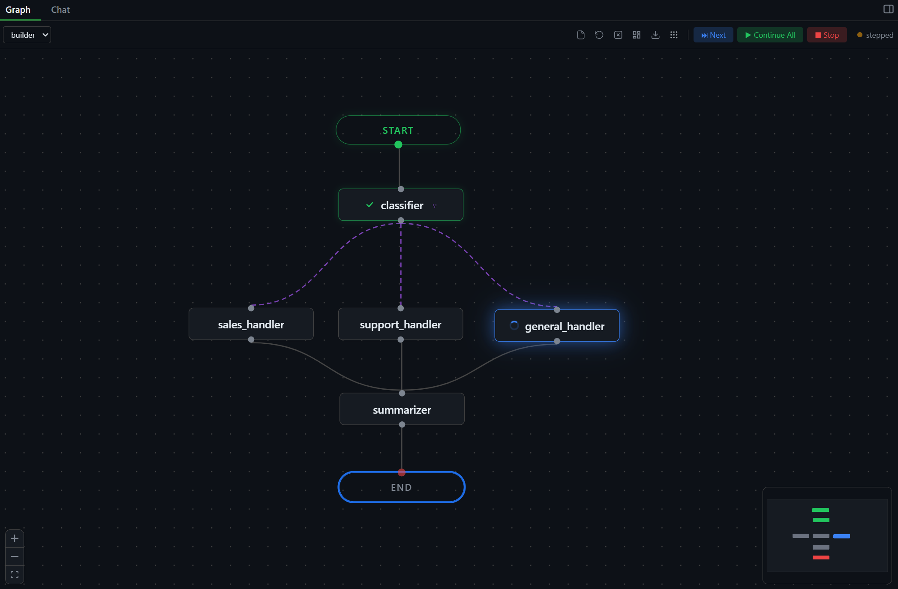Toggle the stepped execution indicator
The height and width of the screenshot is (589, 898).
click(874, 35)
